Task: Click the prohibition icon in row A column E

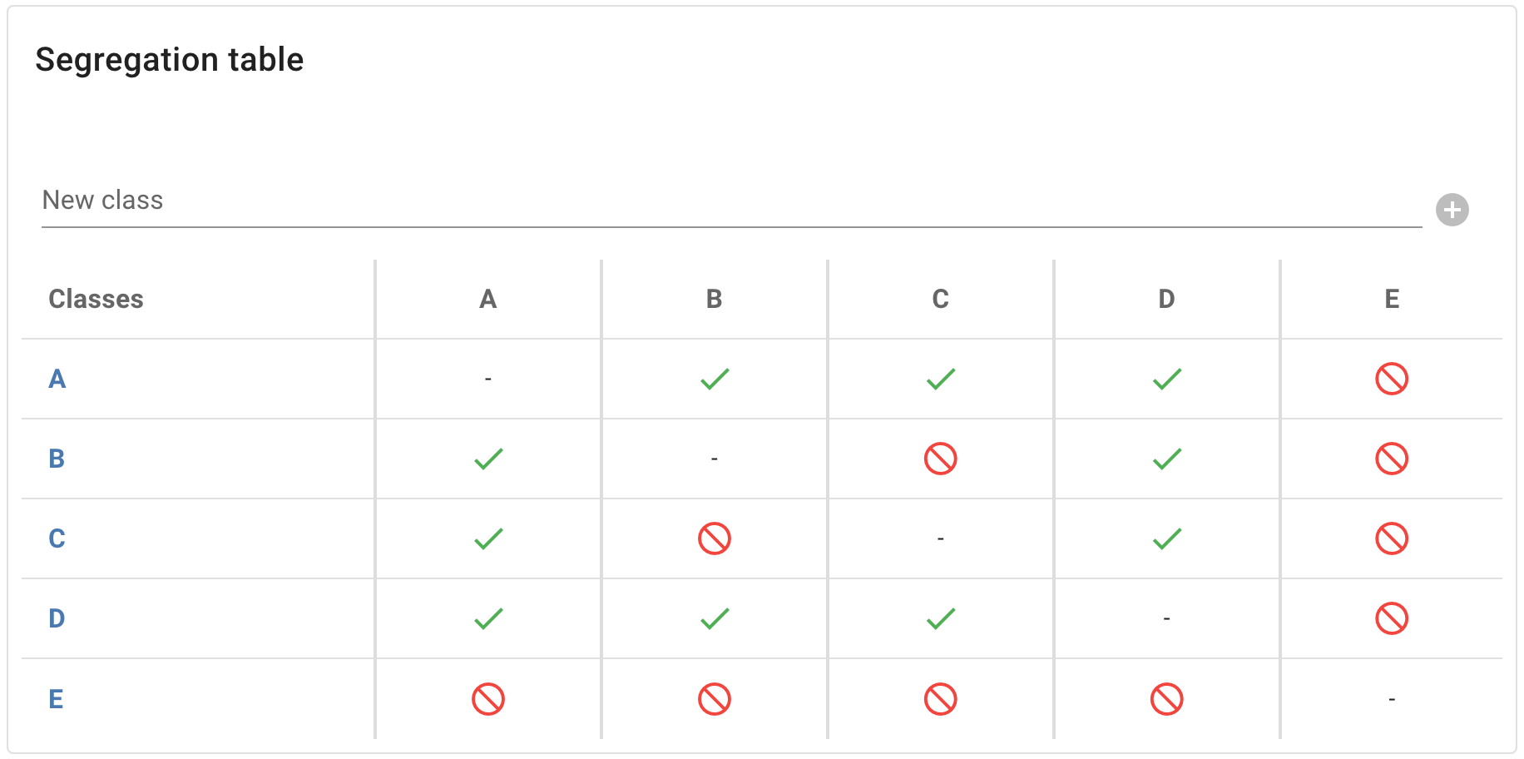Action: [1392, 379]
